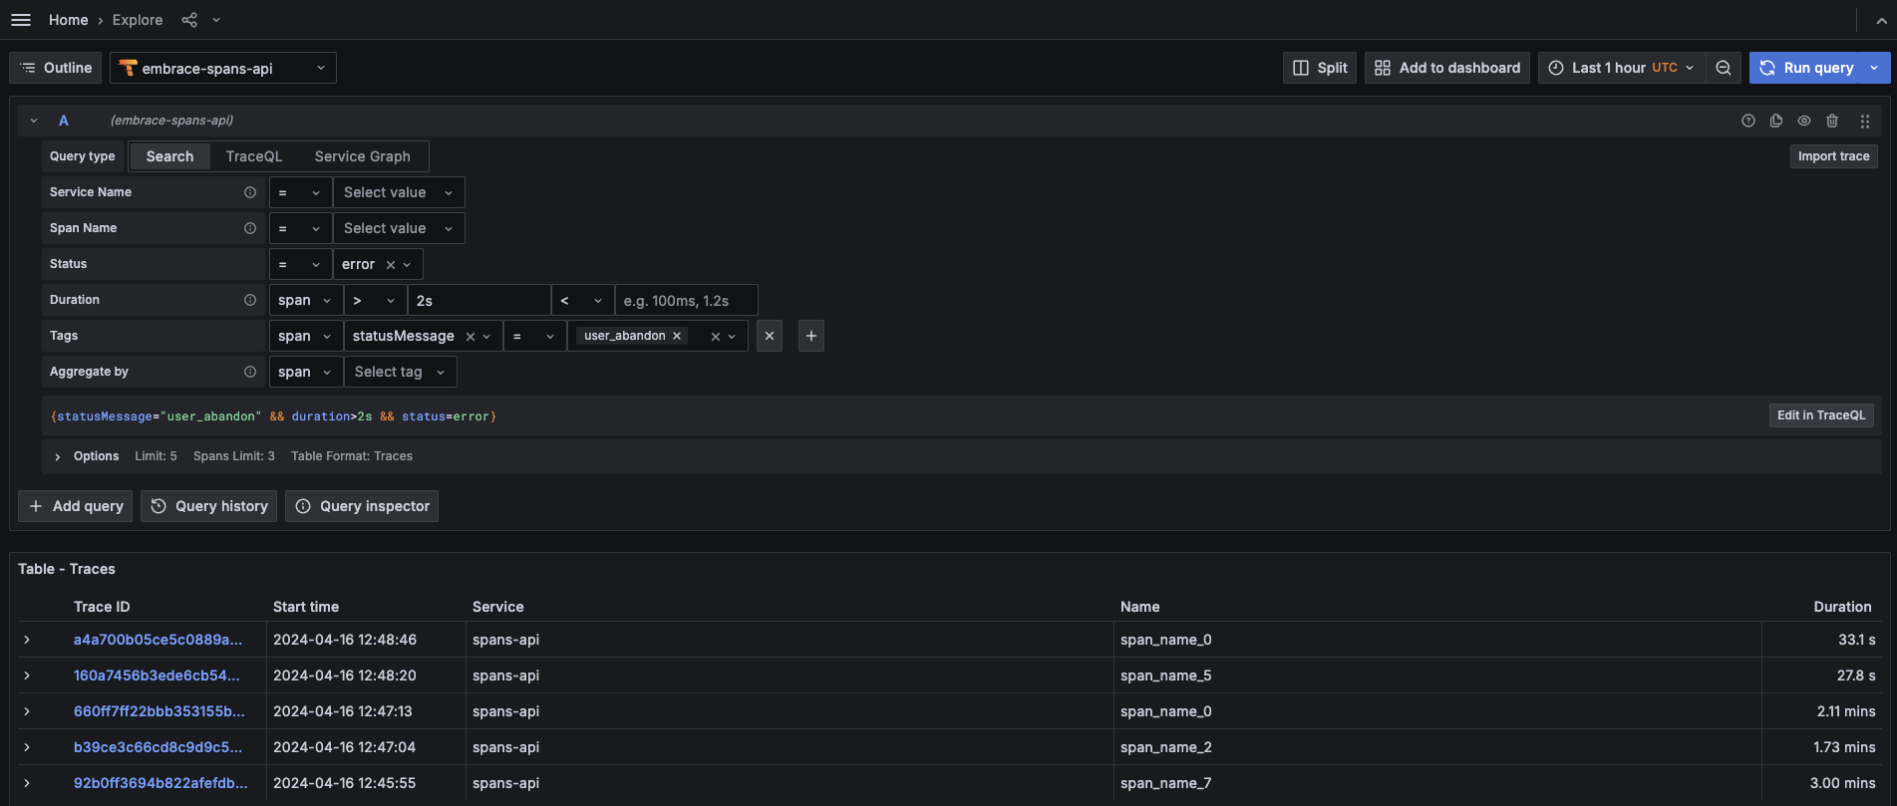Open trace 160a7456b3ede6cb54 link
The width and height of the screenshot is (1897, 806).
click(x=157, y=675)
